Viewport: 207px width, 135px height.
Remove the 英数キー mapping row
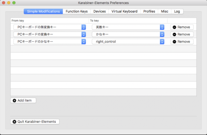(x=182, y=27)
